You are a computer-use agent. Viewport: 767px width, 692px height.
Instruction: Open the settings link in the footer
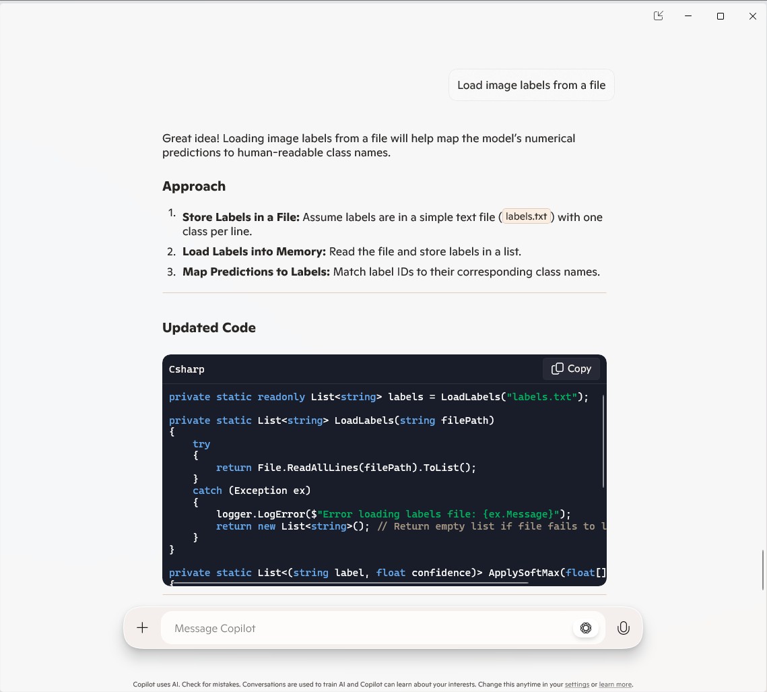577,684
